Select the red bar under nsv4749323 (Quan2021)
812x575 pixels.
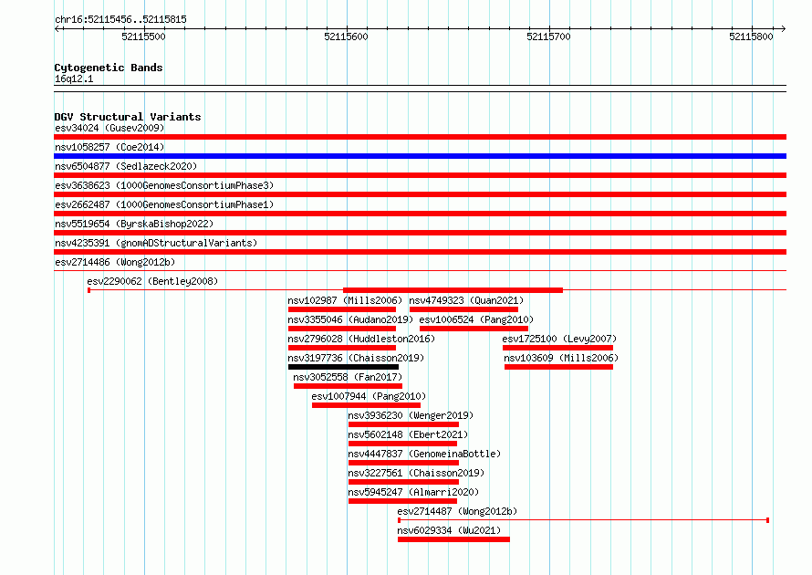pos(463,309)
